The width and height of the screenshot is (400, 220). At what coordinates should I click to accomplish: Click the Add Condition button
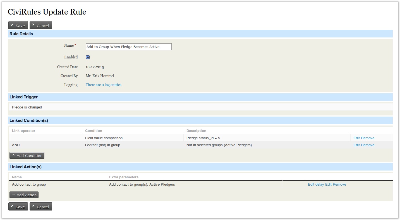pyautogui.click(x=27, y=156)
